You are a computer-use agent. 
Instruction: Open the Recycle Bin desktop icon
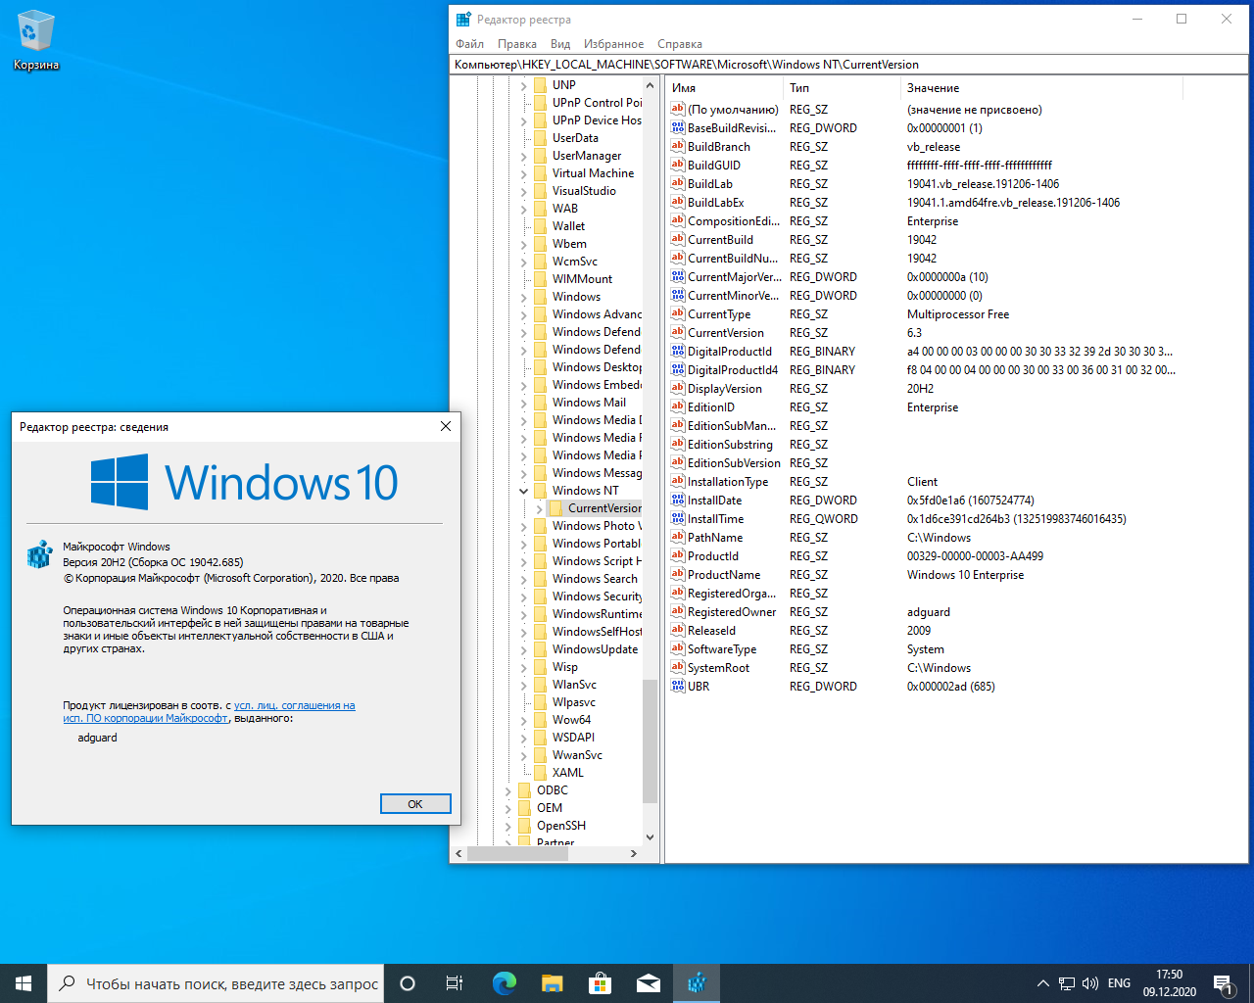35,40
